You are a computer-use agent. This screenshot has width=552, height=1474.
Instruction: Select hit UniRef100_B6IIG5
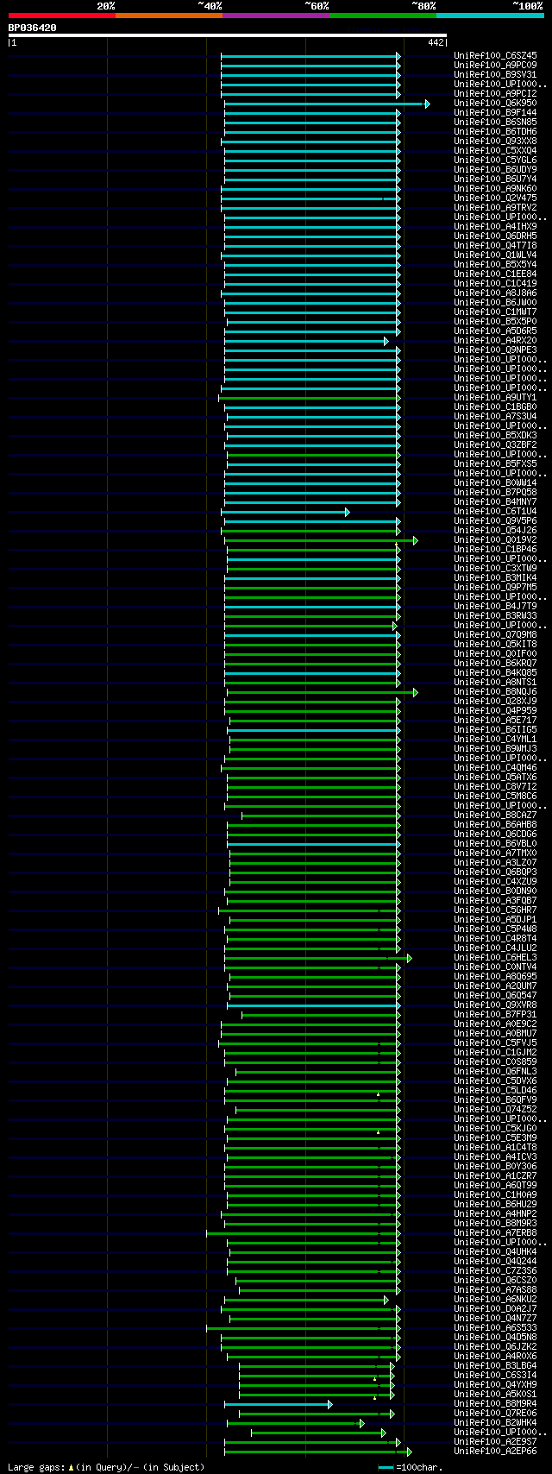495,730
